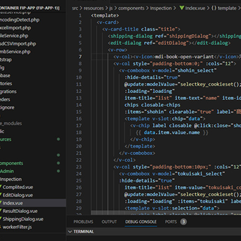Screen dimensions: 241x241
Task: Collapse the Inspection folder row
Action: (x=33, y=179)
